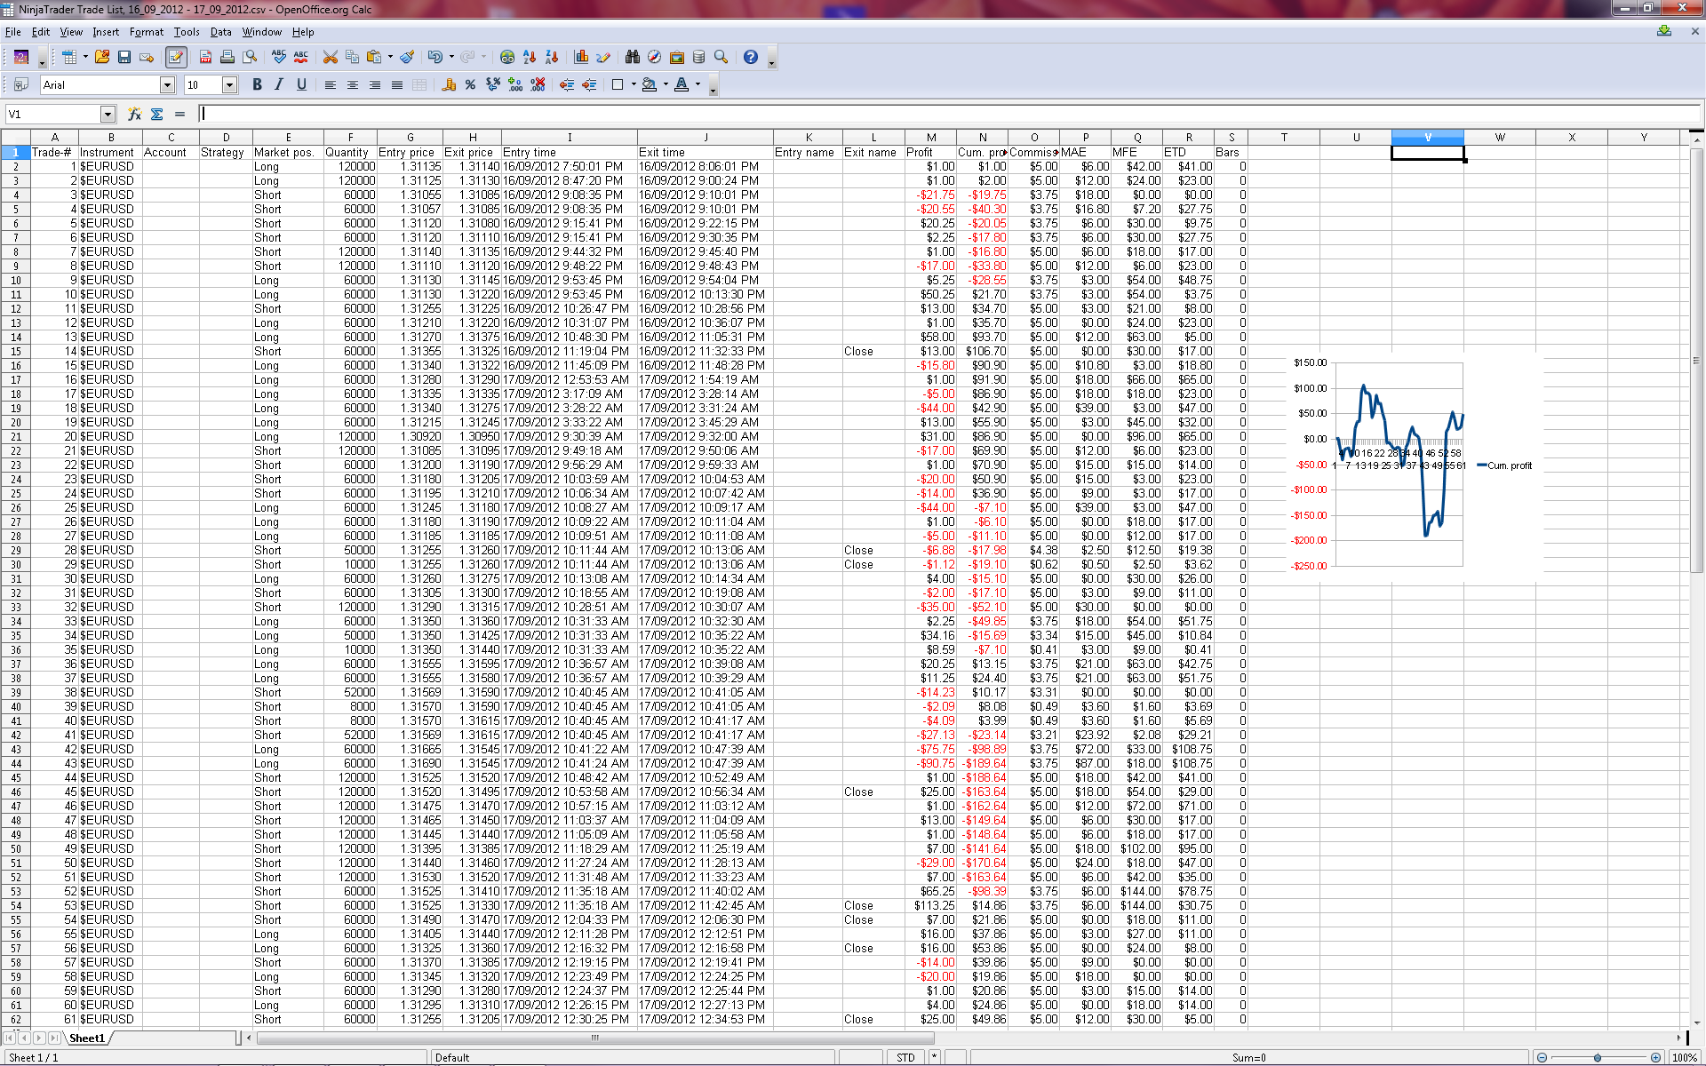Apply percent number format
The width and height of the screenshot is (1706, 1066).
pyautogui.click(x=470, y=84)
